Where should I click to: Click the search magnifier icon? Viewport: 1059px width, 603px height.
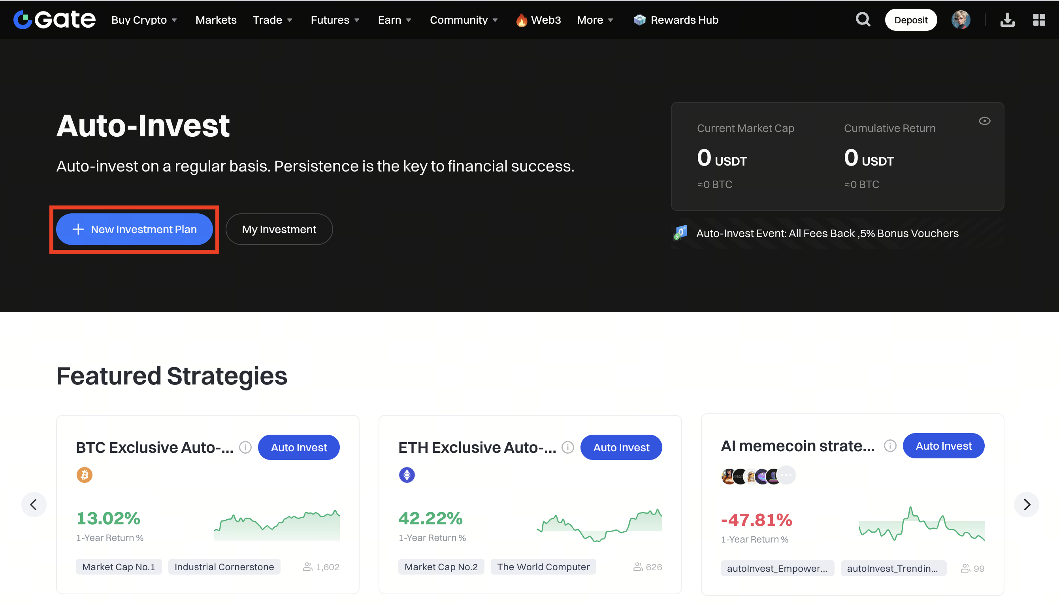coord(863,19)
